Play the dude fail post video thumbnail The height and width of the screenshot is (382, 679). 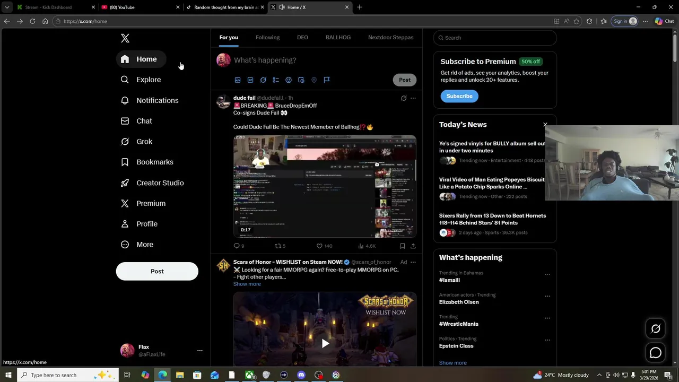coord(325,186)
